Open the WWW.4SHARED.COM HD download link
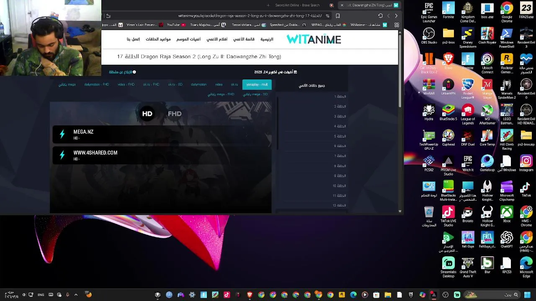The image size is (536, 301). tap(161, 155)
